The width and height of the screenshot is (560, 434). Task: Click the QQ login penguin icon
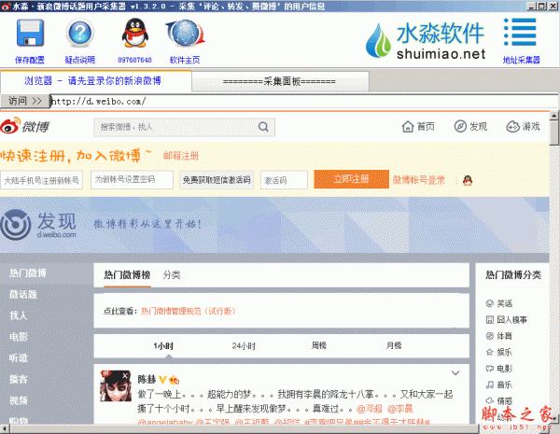coord(468,180)
